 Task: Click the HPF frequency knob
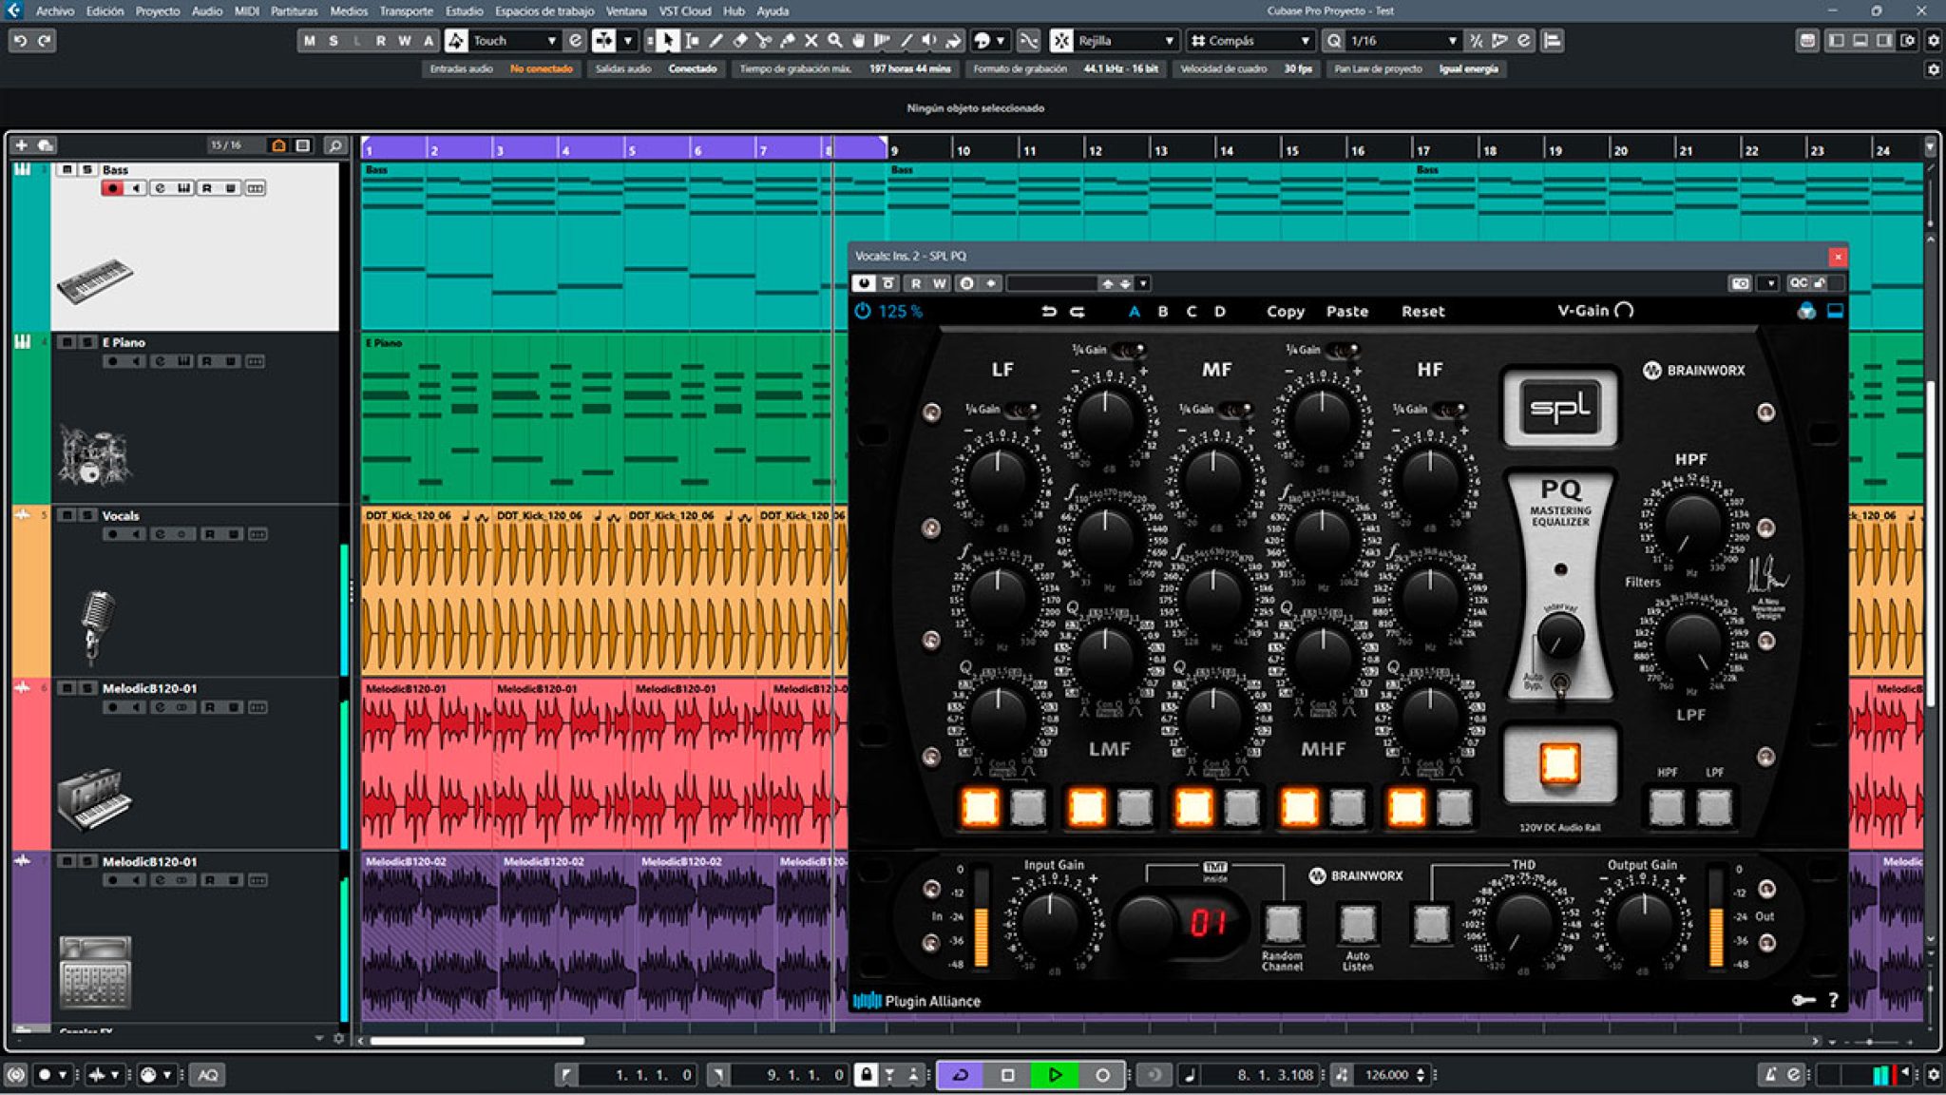pyautogui.click(x=1691, y=524)
